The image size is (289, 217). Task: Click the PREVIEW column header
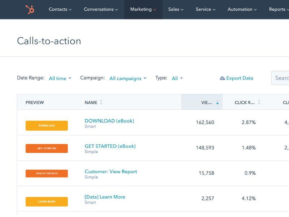pyautogui.click(x=35, y=103)
